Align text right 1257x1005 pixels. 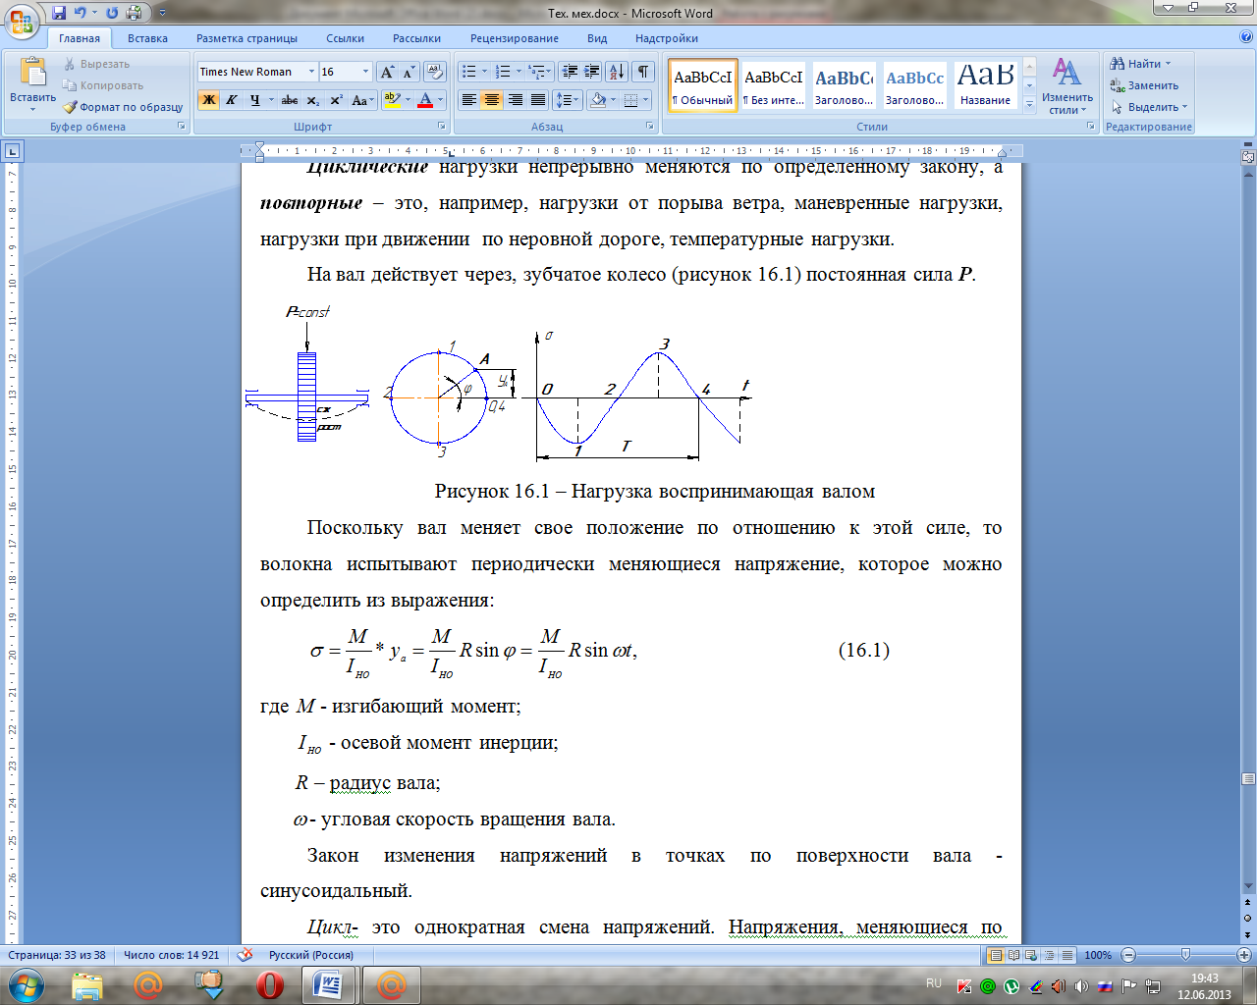[516, 100]
